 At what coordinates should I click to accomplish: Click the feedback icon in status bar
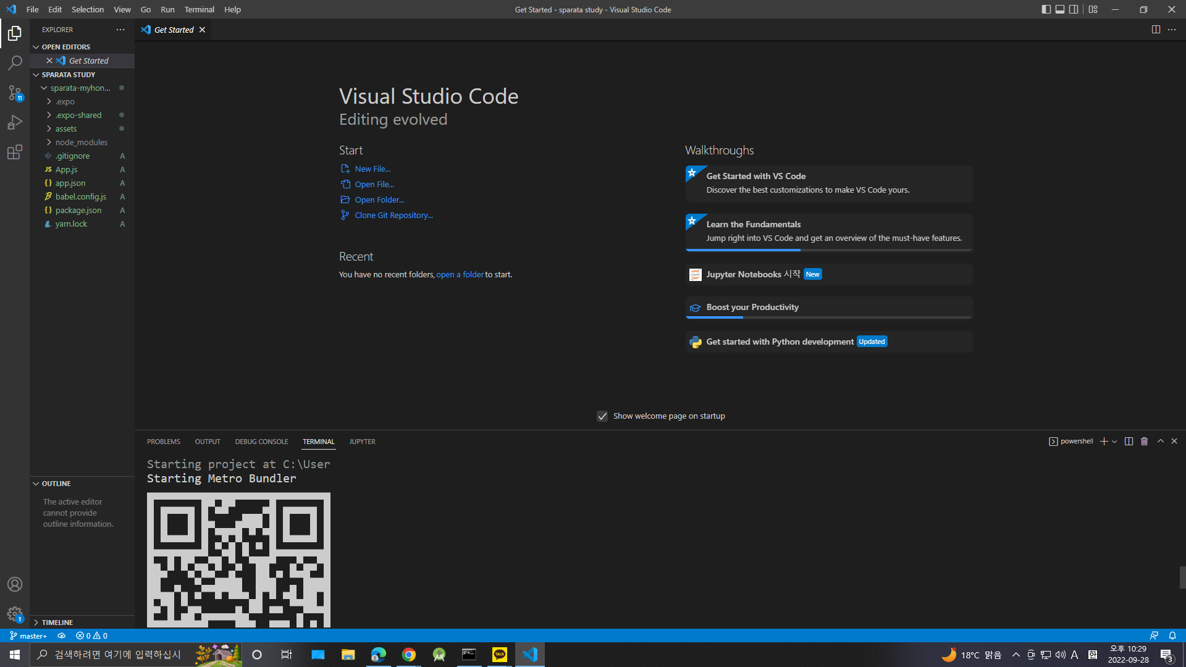pyautogui.click(x=1154, y=636)
